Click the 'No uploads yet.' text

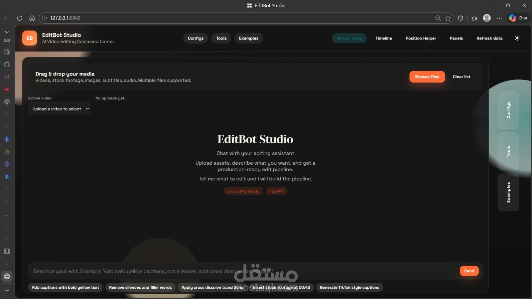pos(110,98)
